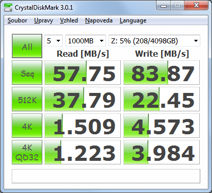The image size is (212, 193).
Task: Start the 512K benchmark test
Action: tap(27, 99)
